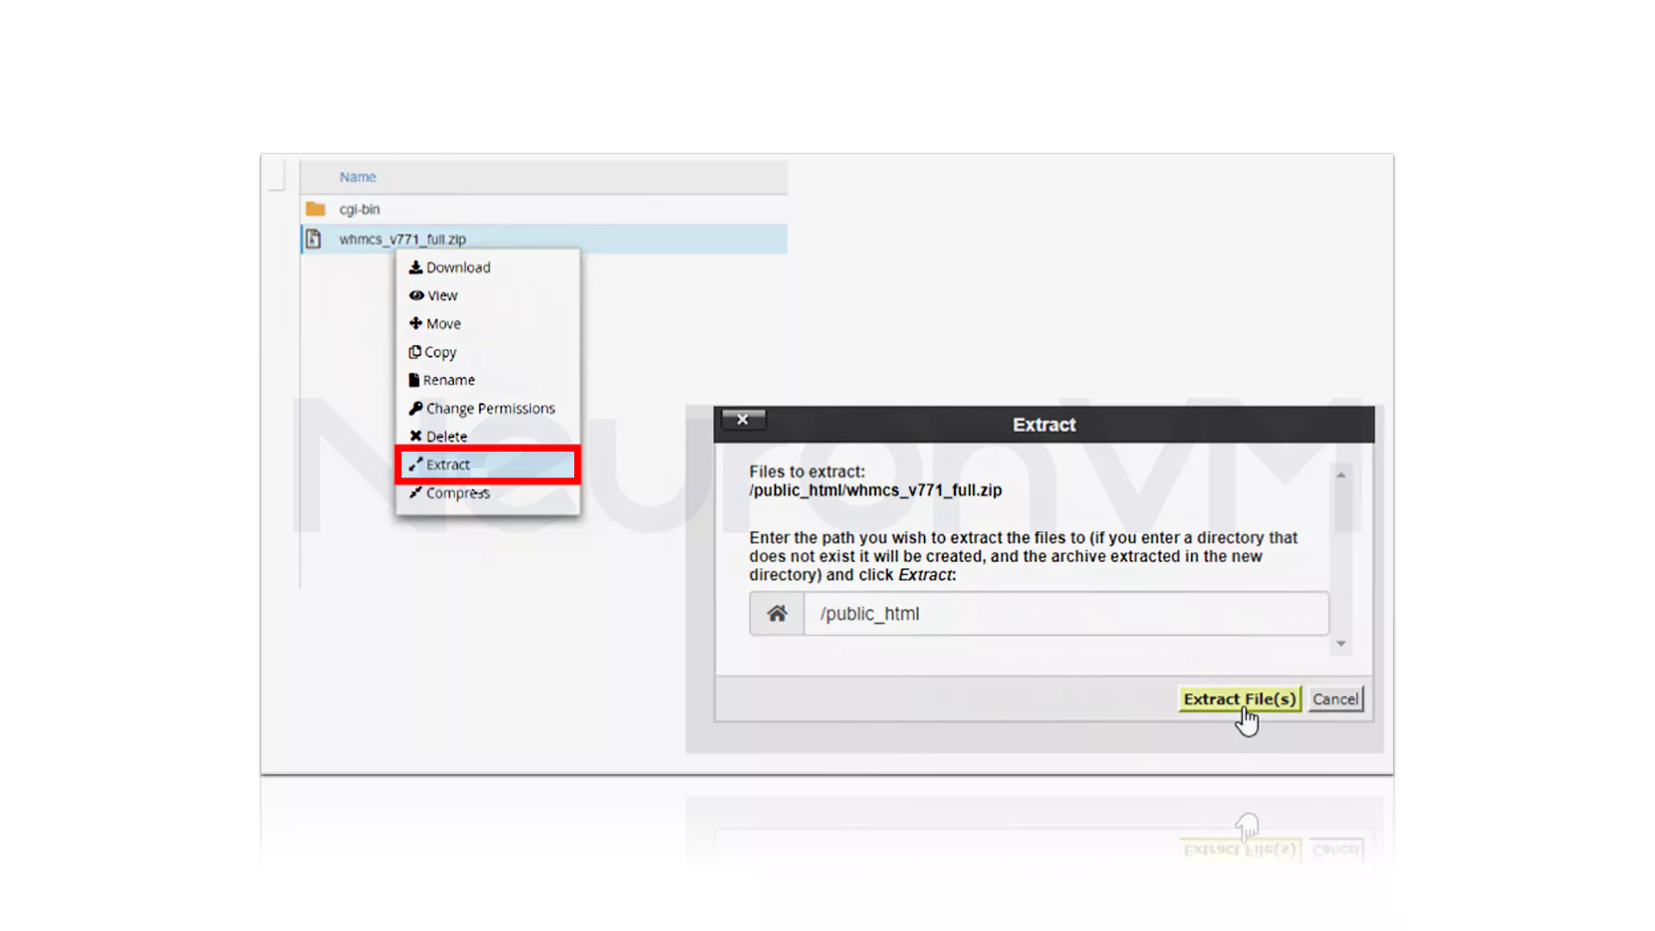1655x931 pixels.
Task: Click the Move arrows icon
Action: pos(415,323)
